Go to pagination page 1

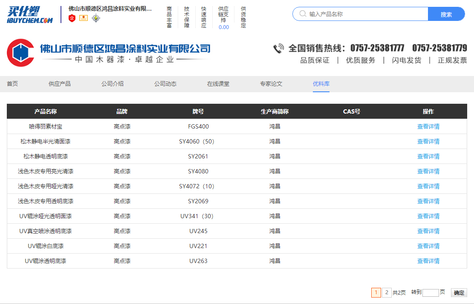pos(376,292)
